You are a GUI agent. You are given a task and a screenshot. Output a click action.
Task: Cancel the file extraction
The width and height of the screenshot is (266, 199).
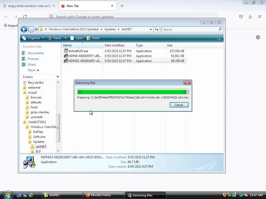pos(179,105)
